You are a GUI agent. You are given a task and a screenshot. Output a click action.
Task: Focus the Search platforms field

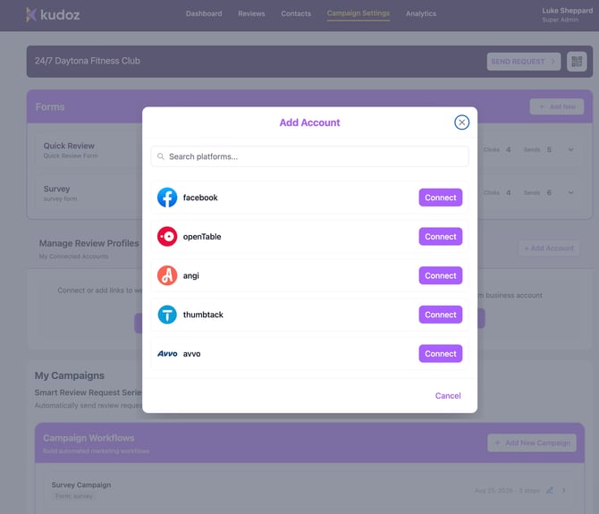coord(309,156)
